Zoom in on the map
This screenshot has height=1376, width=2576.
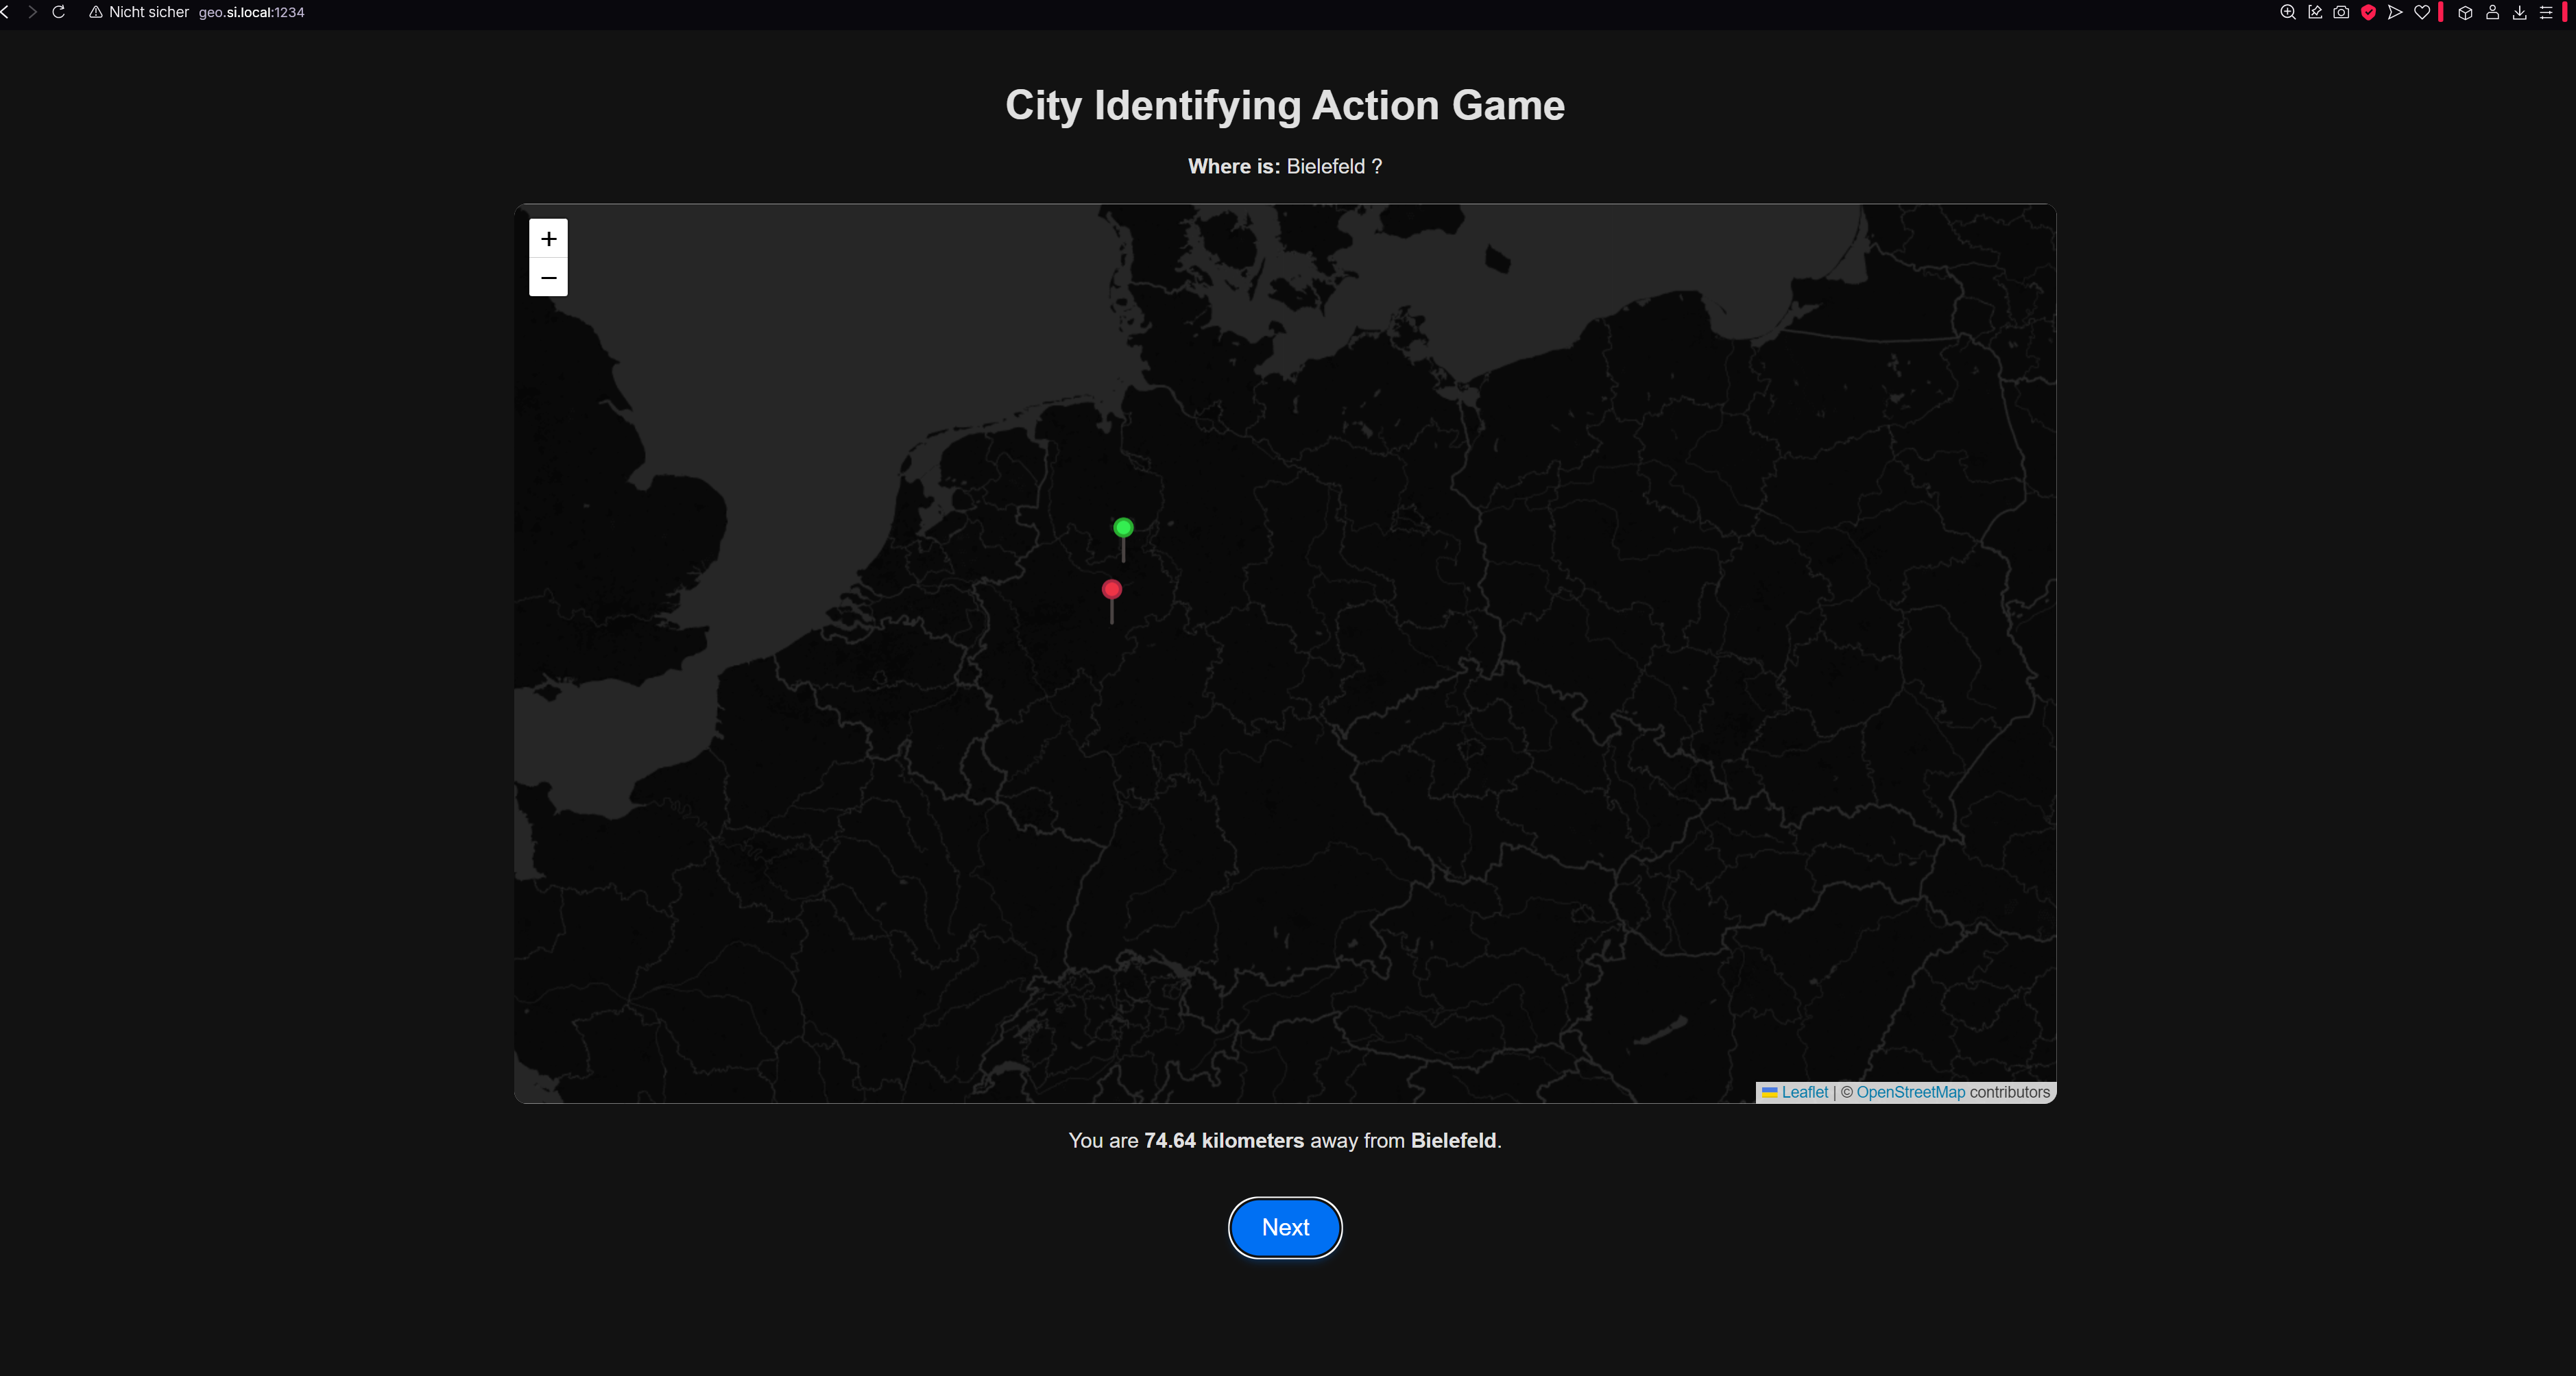point(548,239)
